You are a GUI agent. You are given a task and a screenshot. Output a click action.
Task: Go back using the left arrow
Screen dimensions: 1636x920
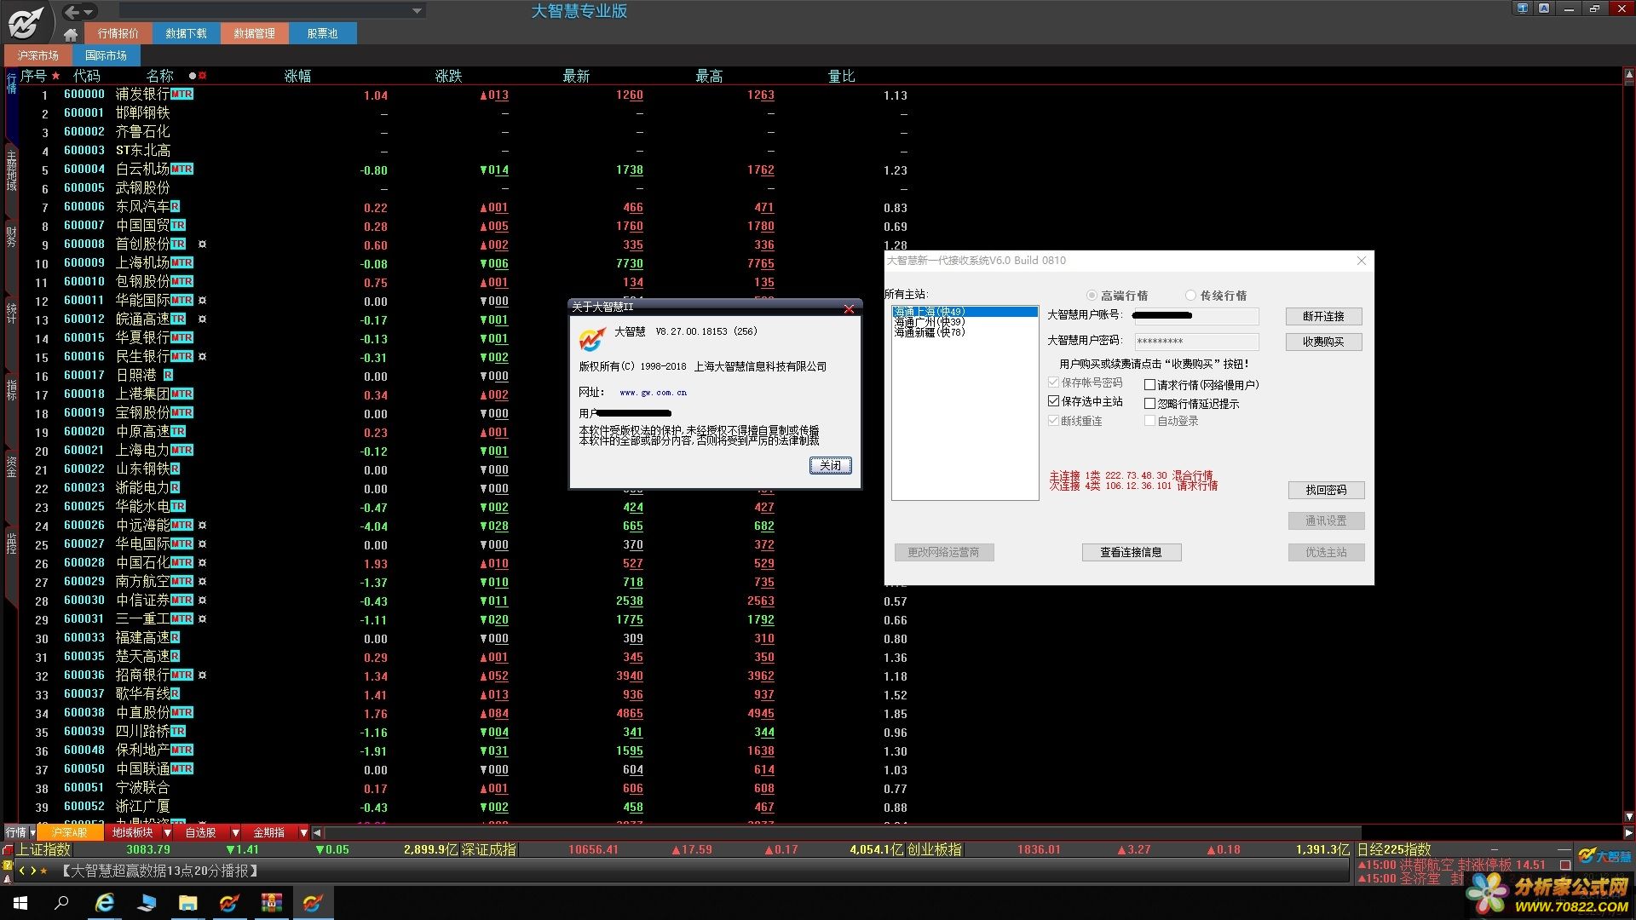72,12
